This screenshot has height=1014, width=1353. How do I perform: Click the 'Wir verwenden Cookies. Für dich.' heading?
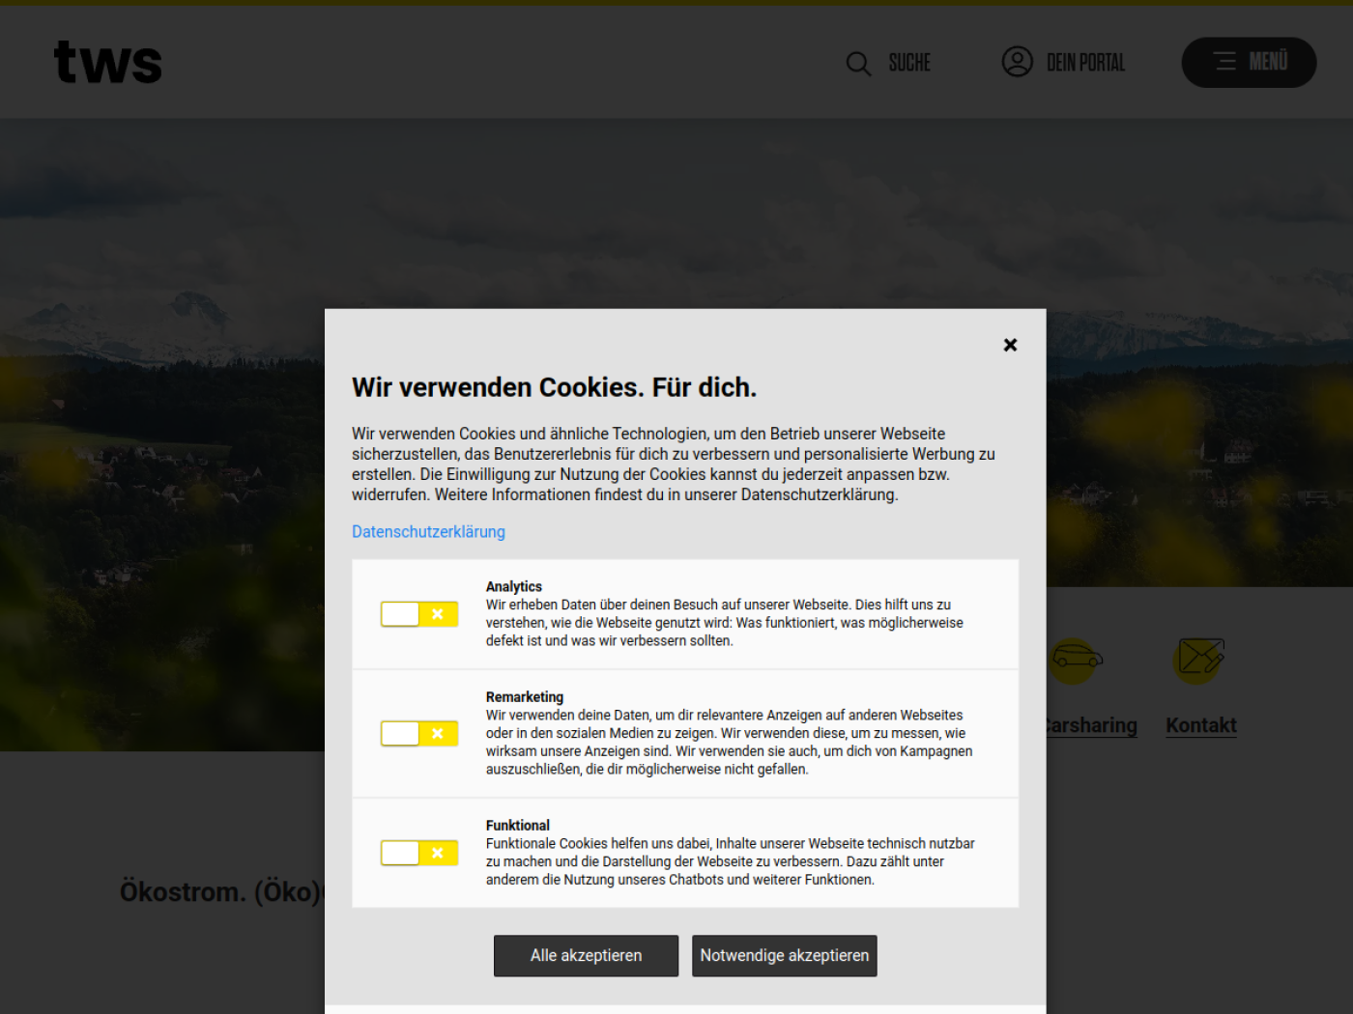pos(554,387)
